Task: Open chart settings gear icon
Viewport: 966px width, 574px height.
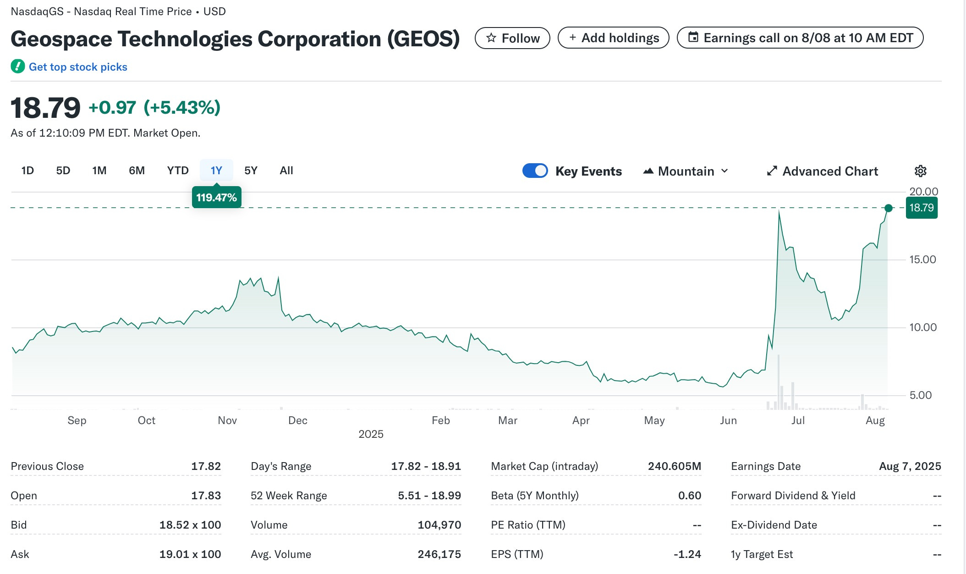Action: 920,171
